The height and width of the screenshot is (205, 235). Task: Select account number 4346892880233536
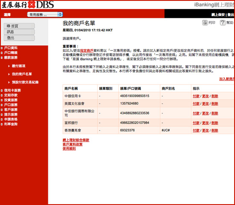point(135,113)
